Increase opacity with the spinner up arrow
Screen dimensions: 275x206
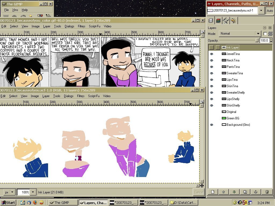(271, 39)
